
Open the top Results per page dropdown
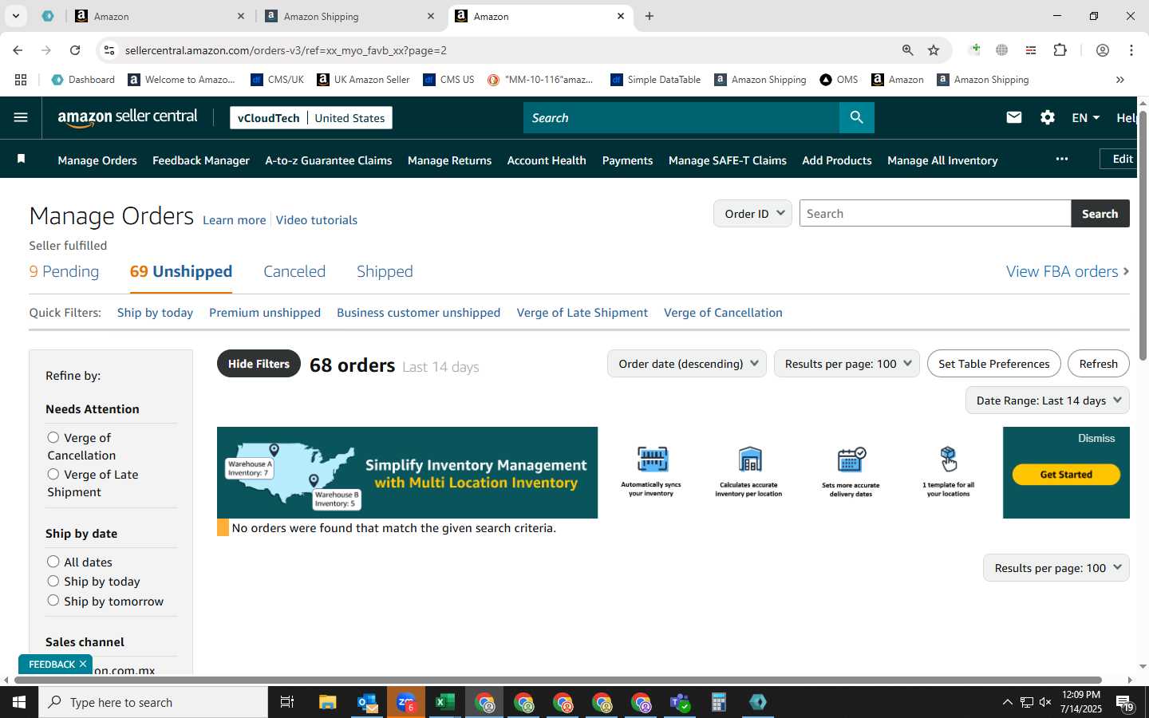(847, 364)
